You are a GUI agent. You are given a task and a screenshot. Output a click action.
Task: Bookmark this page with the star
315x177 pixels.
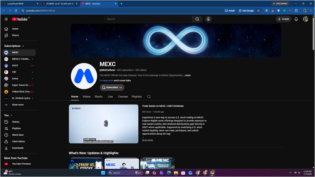(259, 11)
